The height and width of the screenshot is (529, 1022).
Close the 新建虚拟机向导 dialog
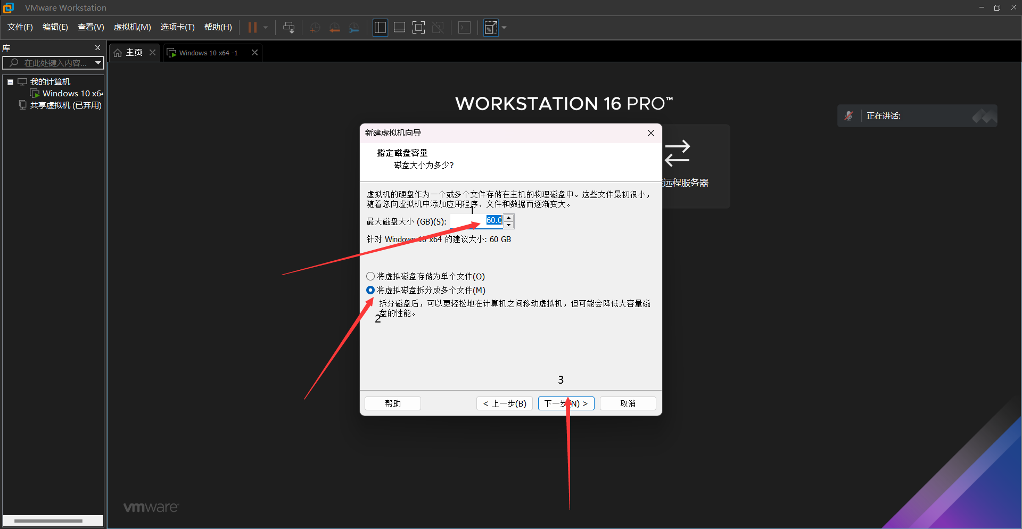coord(651,133)
